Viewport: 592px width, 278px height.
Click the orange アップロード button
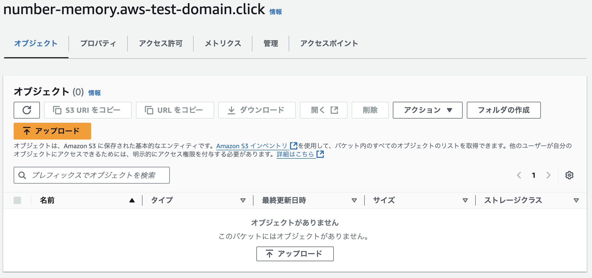(x=52, y=131)
